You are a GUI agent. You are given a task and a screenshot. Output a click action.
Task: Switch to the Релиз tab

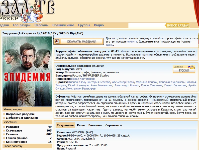[x=81, y=125]
